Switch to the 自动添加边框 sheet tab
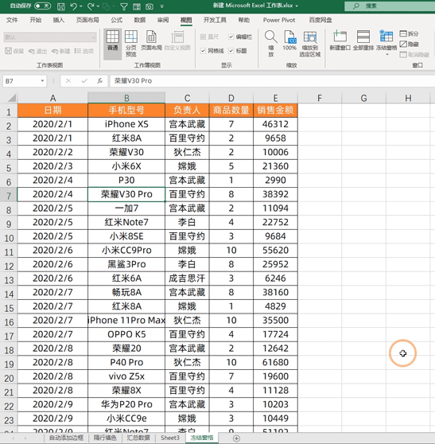Image resolution: width=435 pixels, height=444 pixels. coord(67,438)
